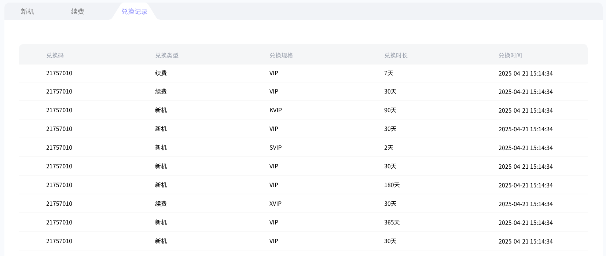Image resolution: width=606 pixels, height=256 pixels.
Task: Click the 兑换时长 column header
Action: pyautogui.click(x=396, y=55)
